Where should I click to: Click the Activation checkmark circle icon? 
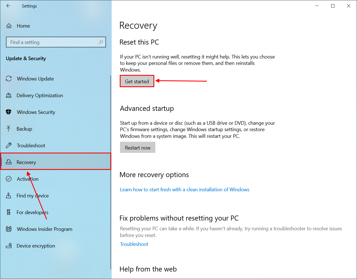coord(9,179)
